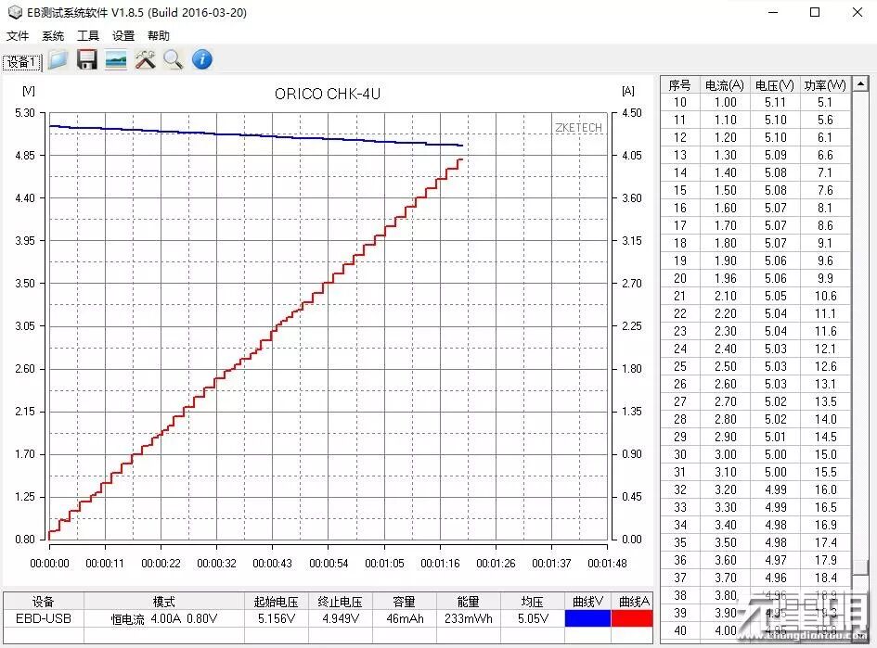The width and height of the screenshot is (877, 648).
Task: Click the 电流(A) column header
Action: click(x=724, y=85)
